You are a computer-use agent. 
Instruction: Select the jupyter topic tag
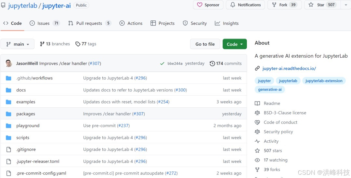(x=264, y=81)
